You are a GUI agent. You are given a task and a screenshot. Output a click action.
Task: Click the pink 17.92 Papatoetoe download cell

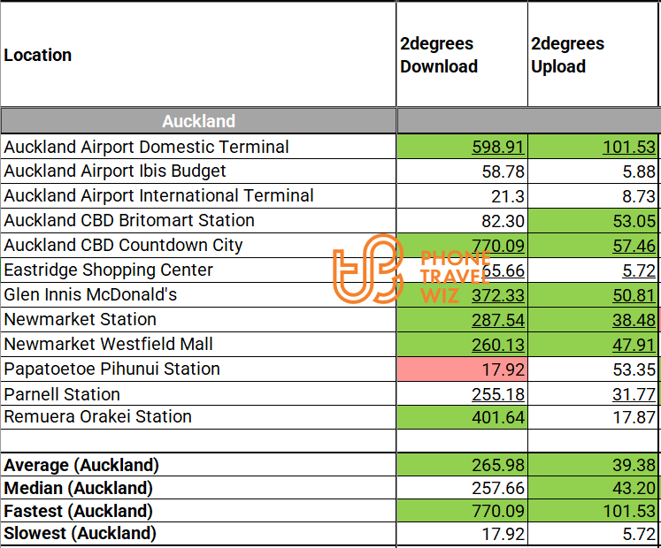point(462,369)
